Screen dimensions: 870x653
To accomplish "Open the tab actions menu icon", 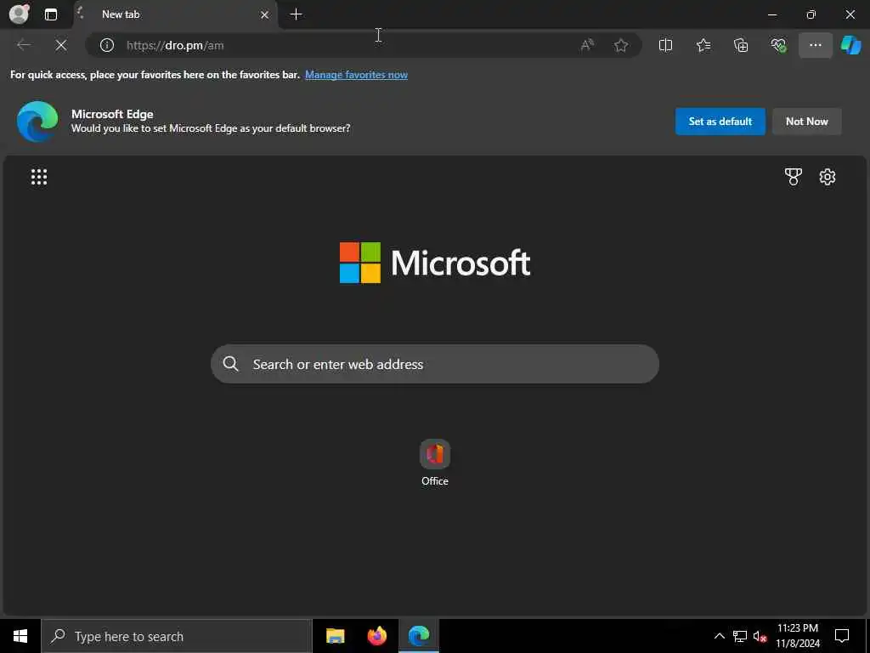I will click(x=51, y=14).
